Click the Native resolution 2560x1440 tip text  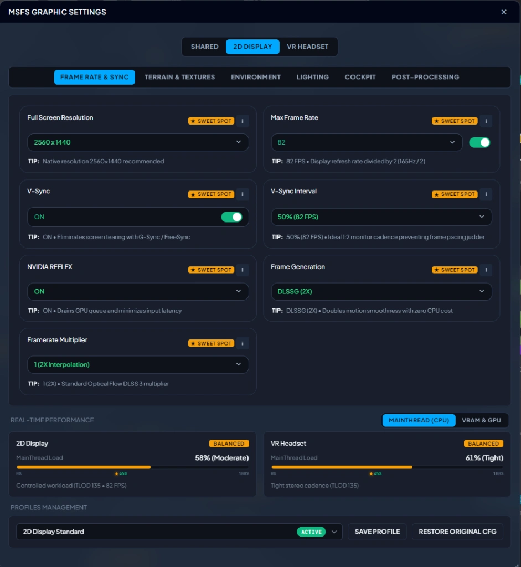coord(104,161)
